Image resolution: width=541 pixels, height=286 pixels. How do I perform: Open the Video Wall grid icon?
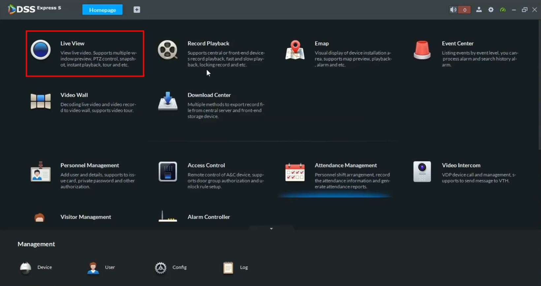(41, 101)
